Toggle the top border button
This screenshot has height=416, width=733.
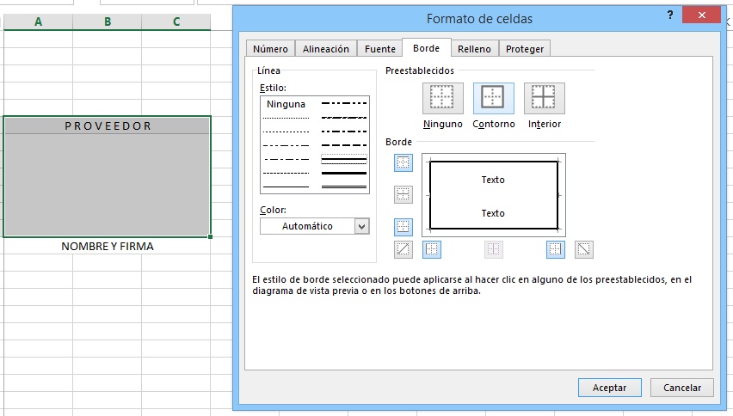point(403,162)
